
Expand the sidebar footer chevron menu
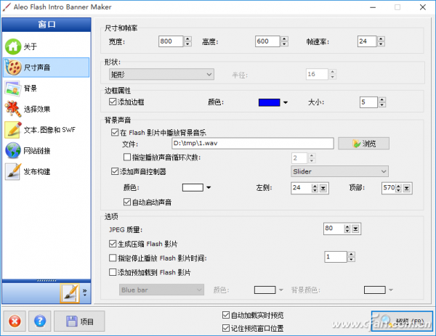point(85,292)
